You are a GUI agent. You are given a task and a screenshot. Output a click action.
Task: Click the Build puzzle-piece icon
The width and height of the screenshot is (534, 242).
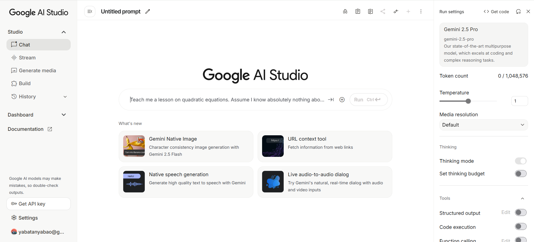pos(14,83)
